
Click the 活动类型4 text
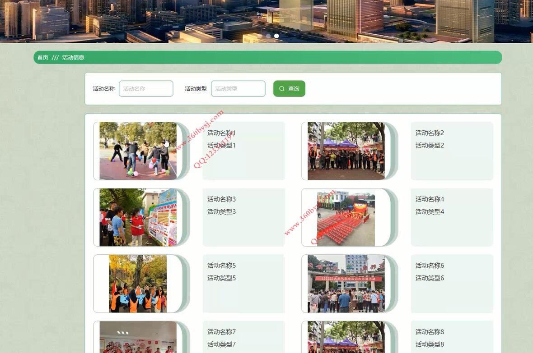point(430,212)
